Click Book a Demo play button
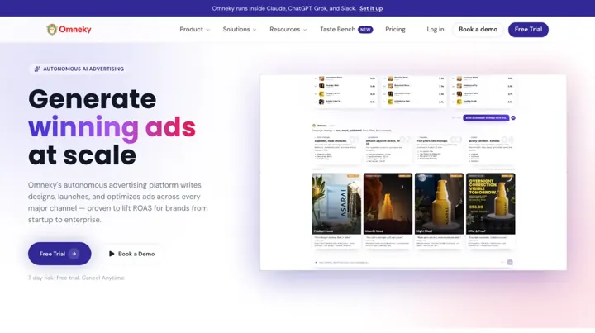The width and height of the screenshot is (595, 333). (x=132, y=254)
